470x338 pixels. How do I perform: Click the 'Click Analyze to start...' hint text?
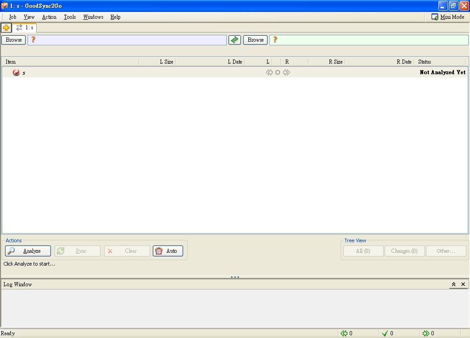pyautogui.click(x=29, y=264)
